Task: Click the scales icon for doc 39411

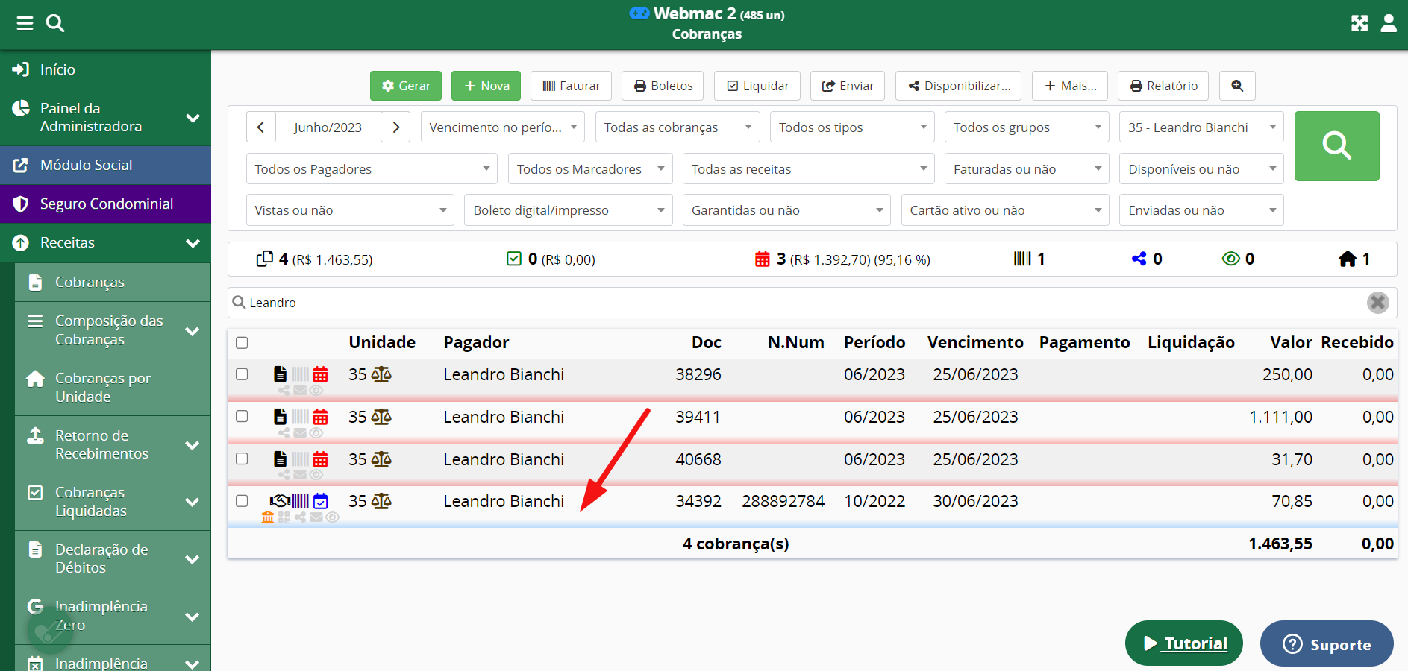Action: 381,417
